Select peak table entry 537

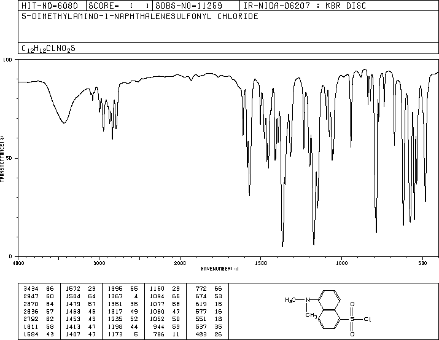(x=201, y=327)
